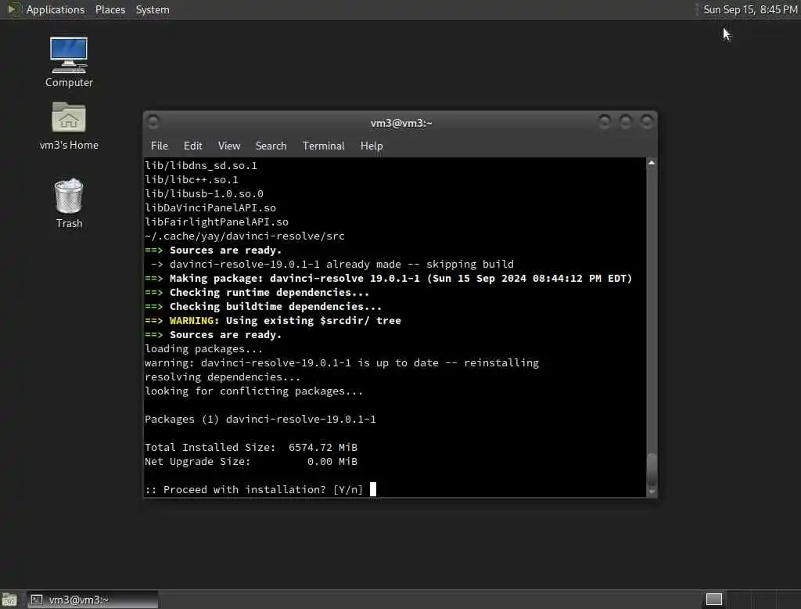801x609 pixels.
Task: Click the terminal scrollbar thumb
Action: pyautogui.click(x=652, y=470)
